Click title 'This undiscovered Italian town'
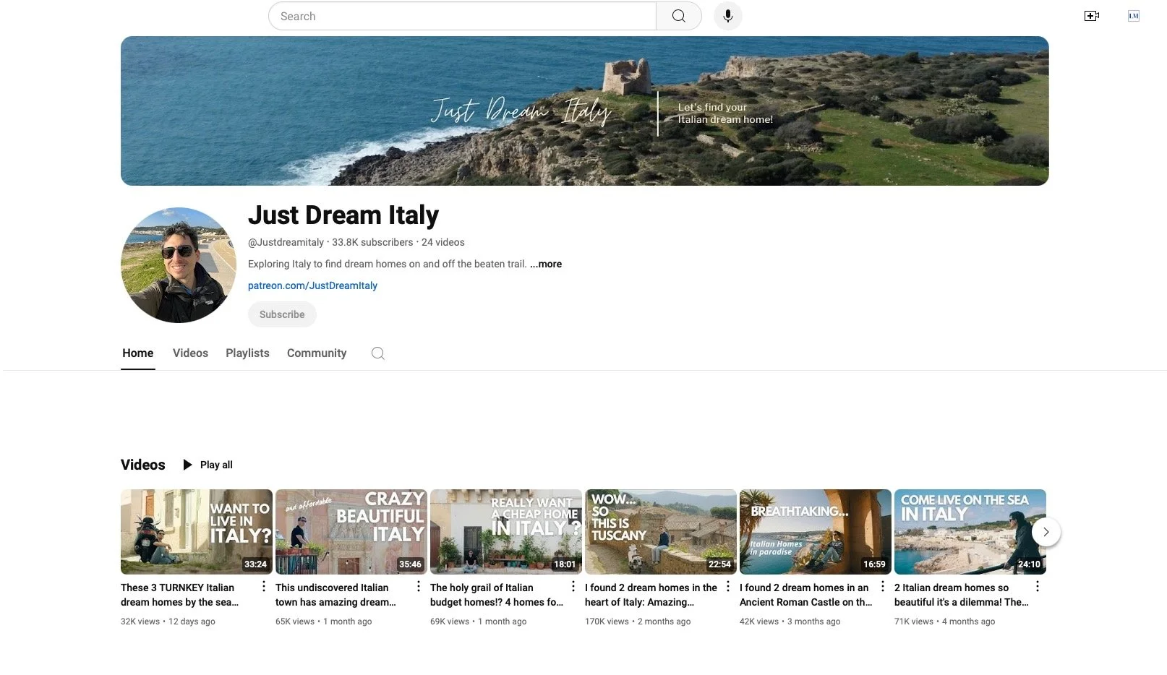1167x675 pixels. point(335,595)
